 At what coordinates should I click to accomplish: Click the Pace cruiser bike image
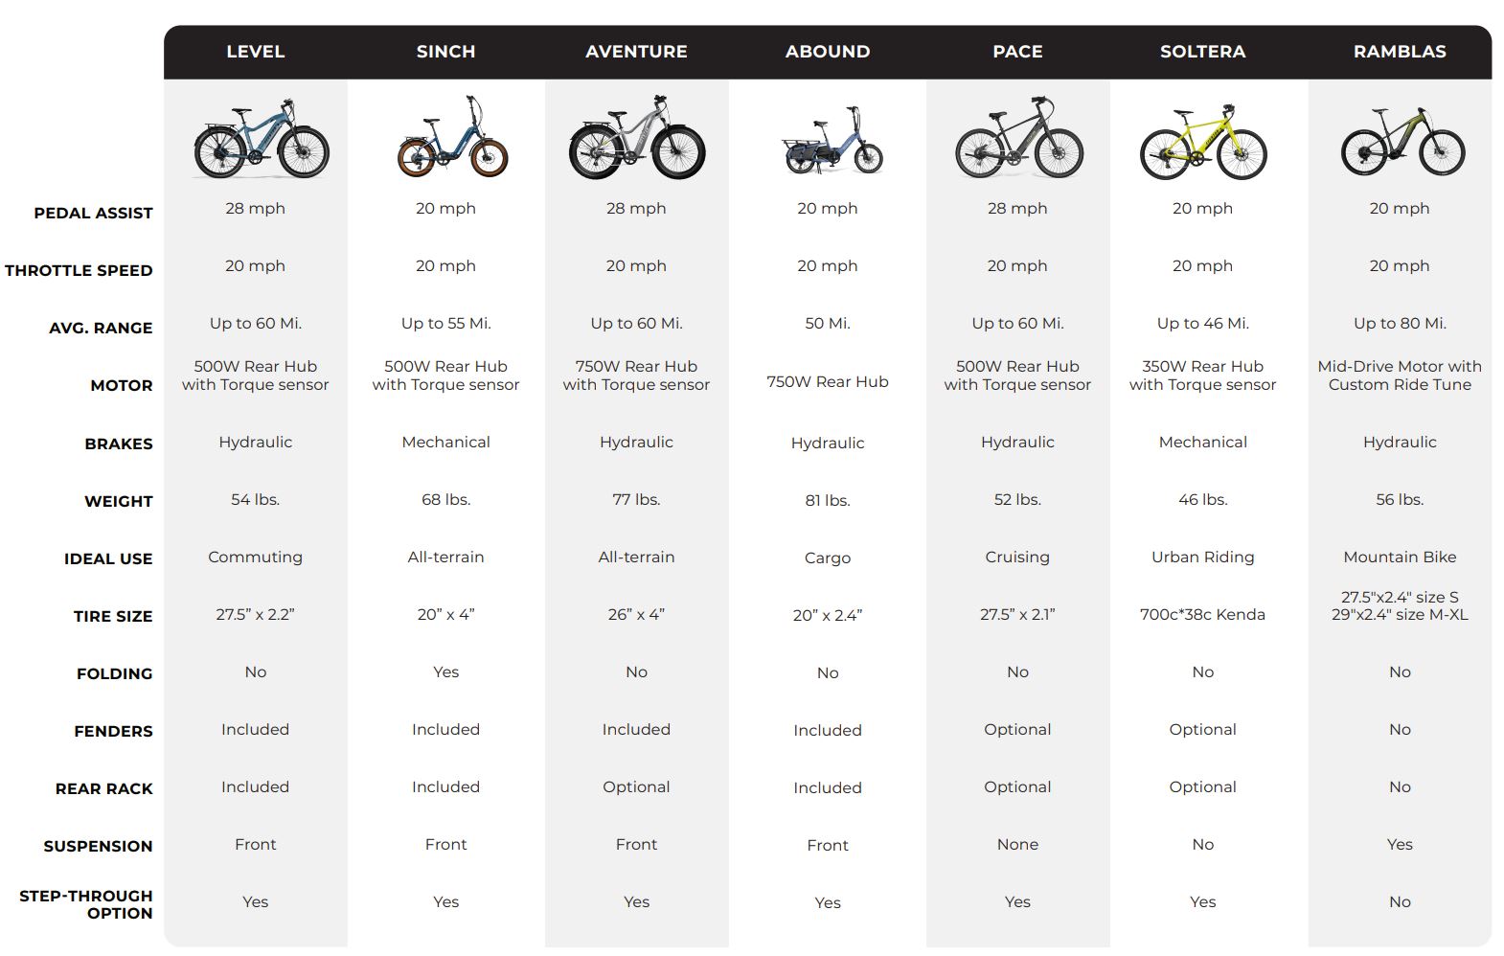pyautogui.click(x=1019, y=139)
